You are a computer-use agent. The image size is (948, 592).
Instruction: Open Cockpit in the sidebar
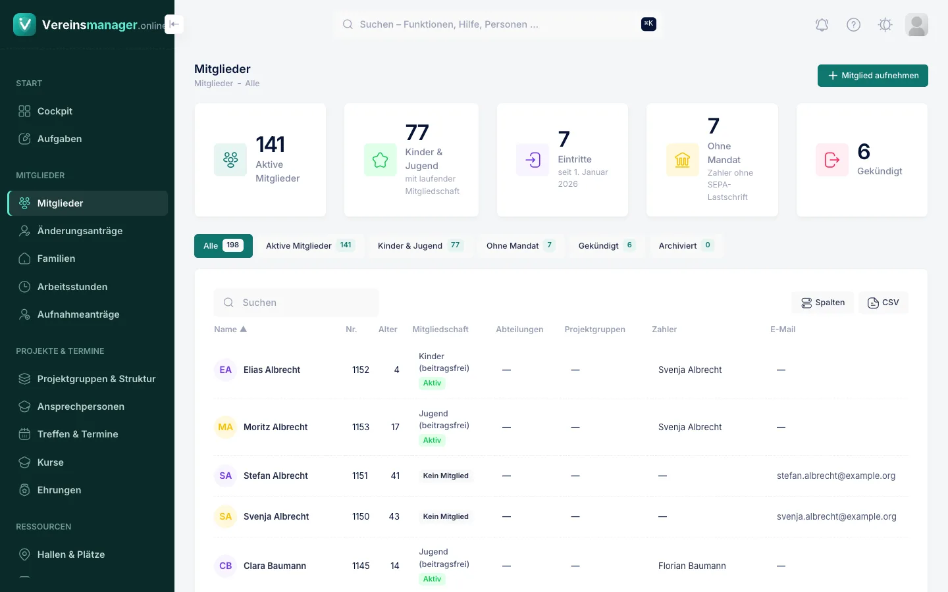[88, 111]
